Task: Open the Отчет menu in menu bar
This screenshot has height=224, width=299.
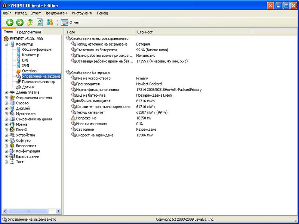Action: pyautogui.click(x=36, y=13)
